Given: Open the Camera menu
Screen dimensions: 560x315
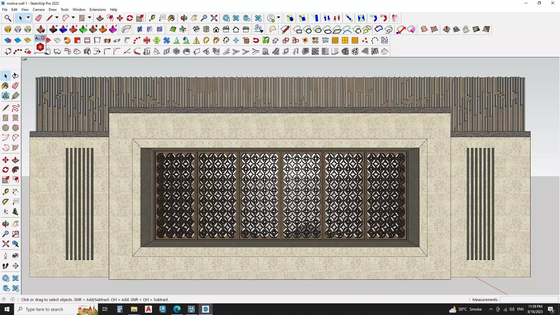Looking at the screenshot, I should [38, 10].
